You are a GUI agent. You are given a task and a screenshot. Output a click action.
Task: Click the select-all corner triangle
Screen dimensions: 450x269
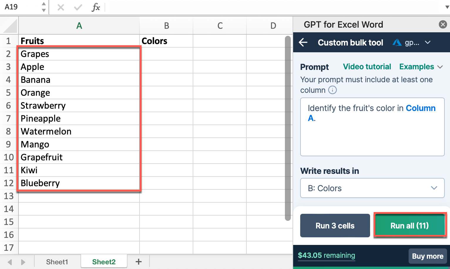click(x=10, y=26)
